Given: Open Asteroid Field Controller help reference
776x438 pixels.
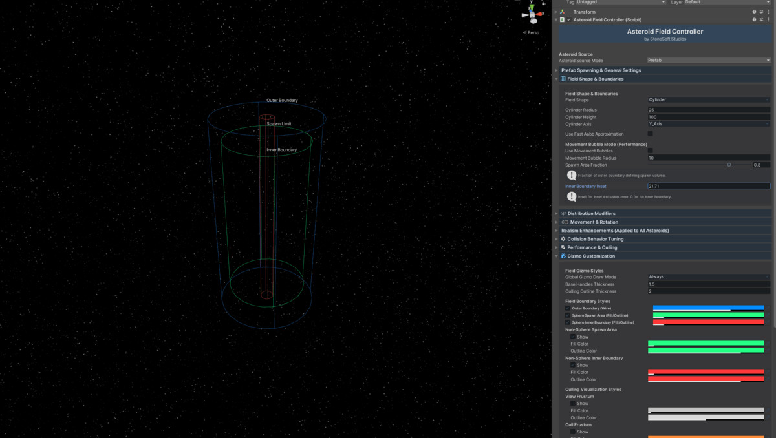Looking at the screenshot, I should pos(754,19).
